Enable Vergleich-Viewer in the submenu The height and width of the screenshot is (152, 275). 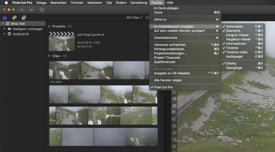243,39
